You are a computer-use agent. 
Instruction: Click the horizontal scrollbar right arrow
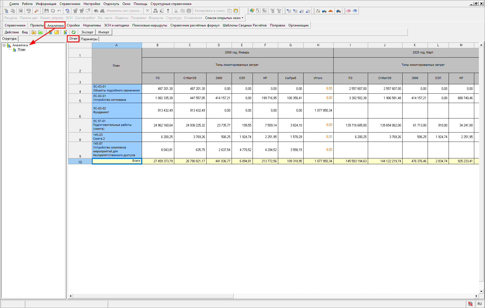click(476, 296)
